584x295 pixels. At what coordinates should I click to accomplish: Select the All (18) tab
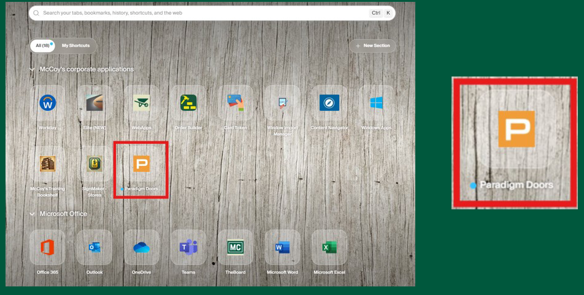[x=42, y=46]
